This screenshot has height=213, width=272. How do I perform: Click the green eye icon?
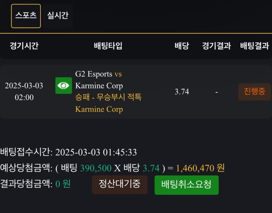click(64, 86)
